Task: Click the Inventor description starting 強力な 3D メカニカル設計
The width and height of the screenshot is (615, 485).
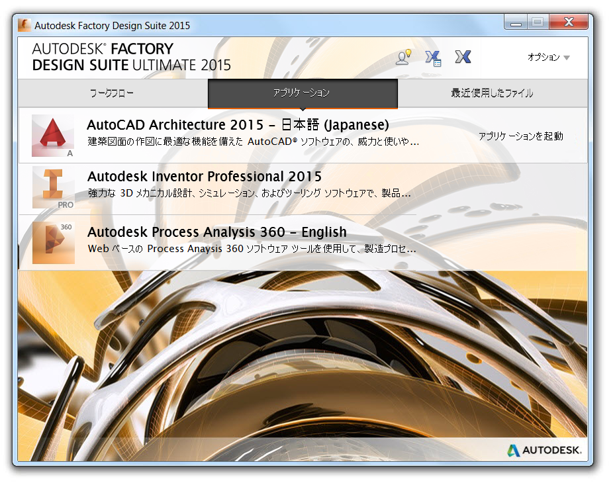Action: coord(249,193)
